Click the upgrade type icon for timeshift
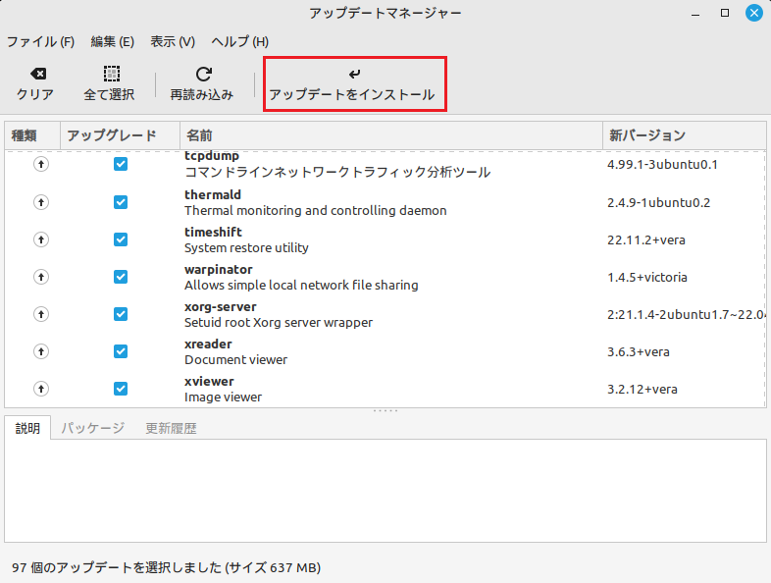This screenshot has height=583, width=771. point(41,239)
